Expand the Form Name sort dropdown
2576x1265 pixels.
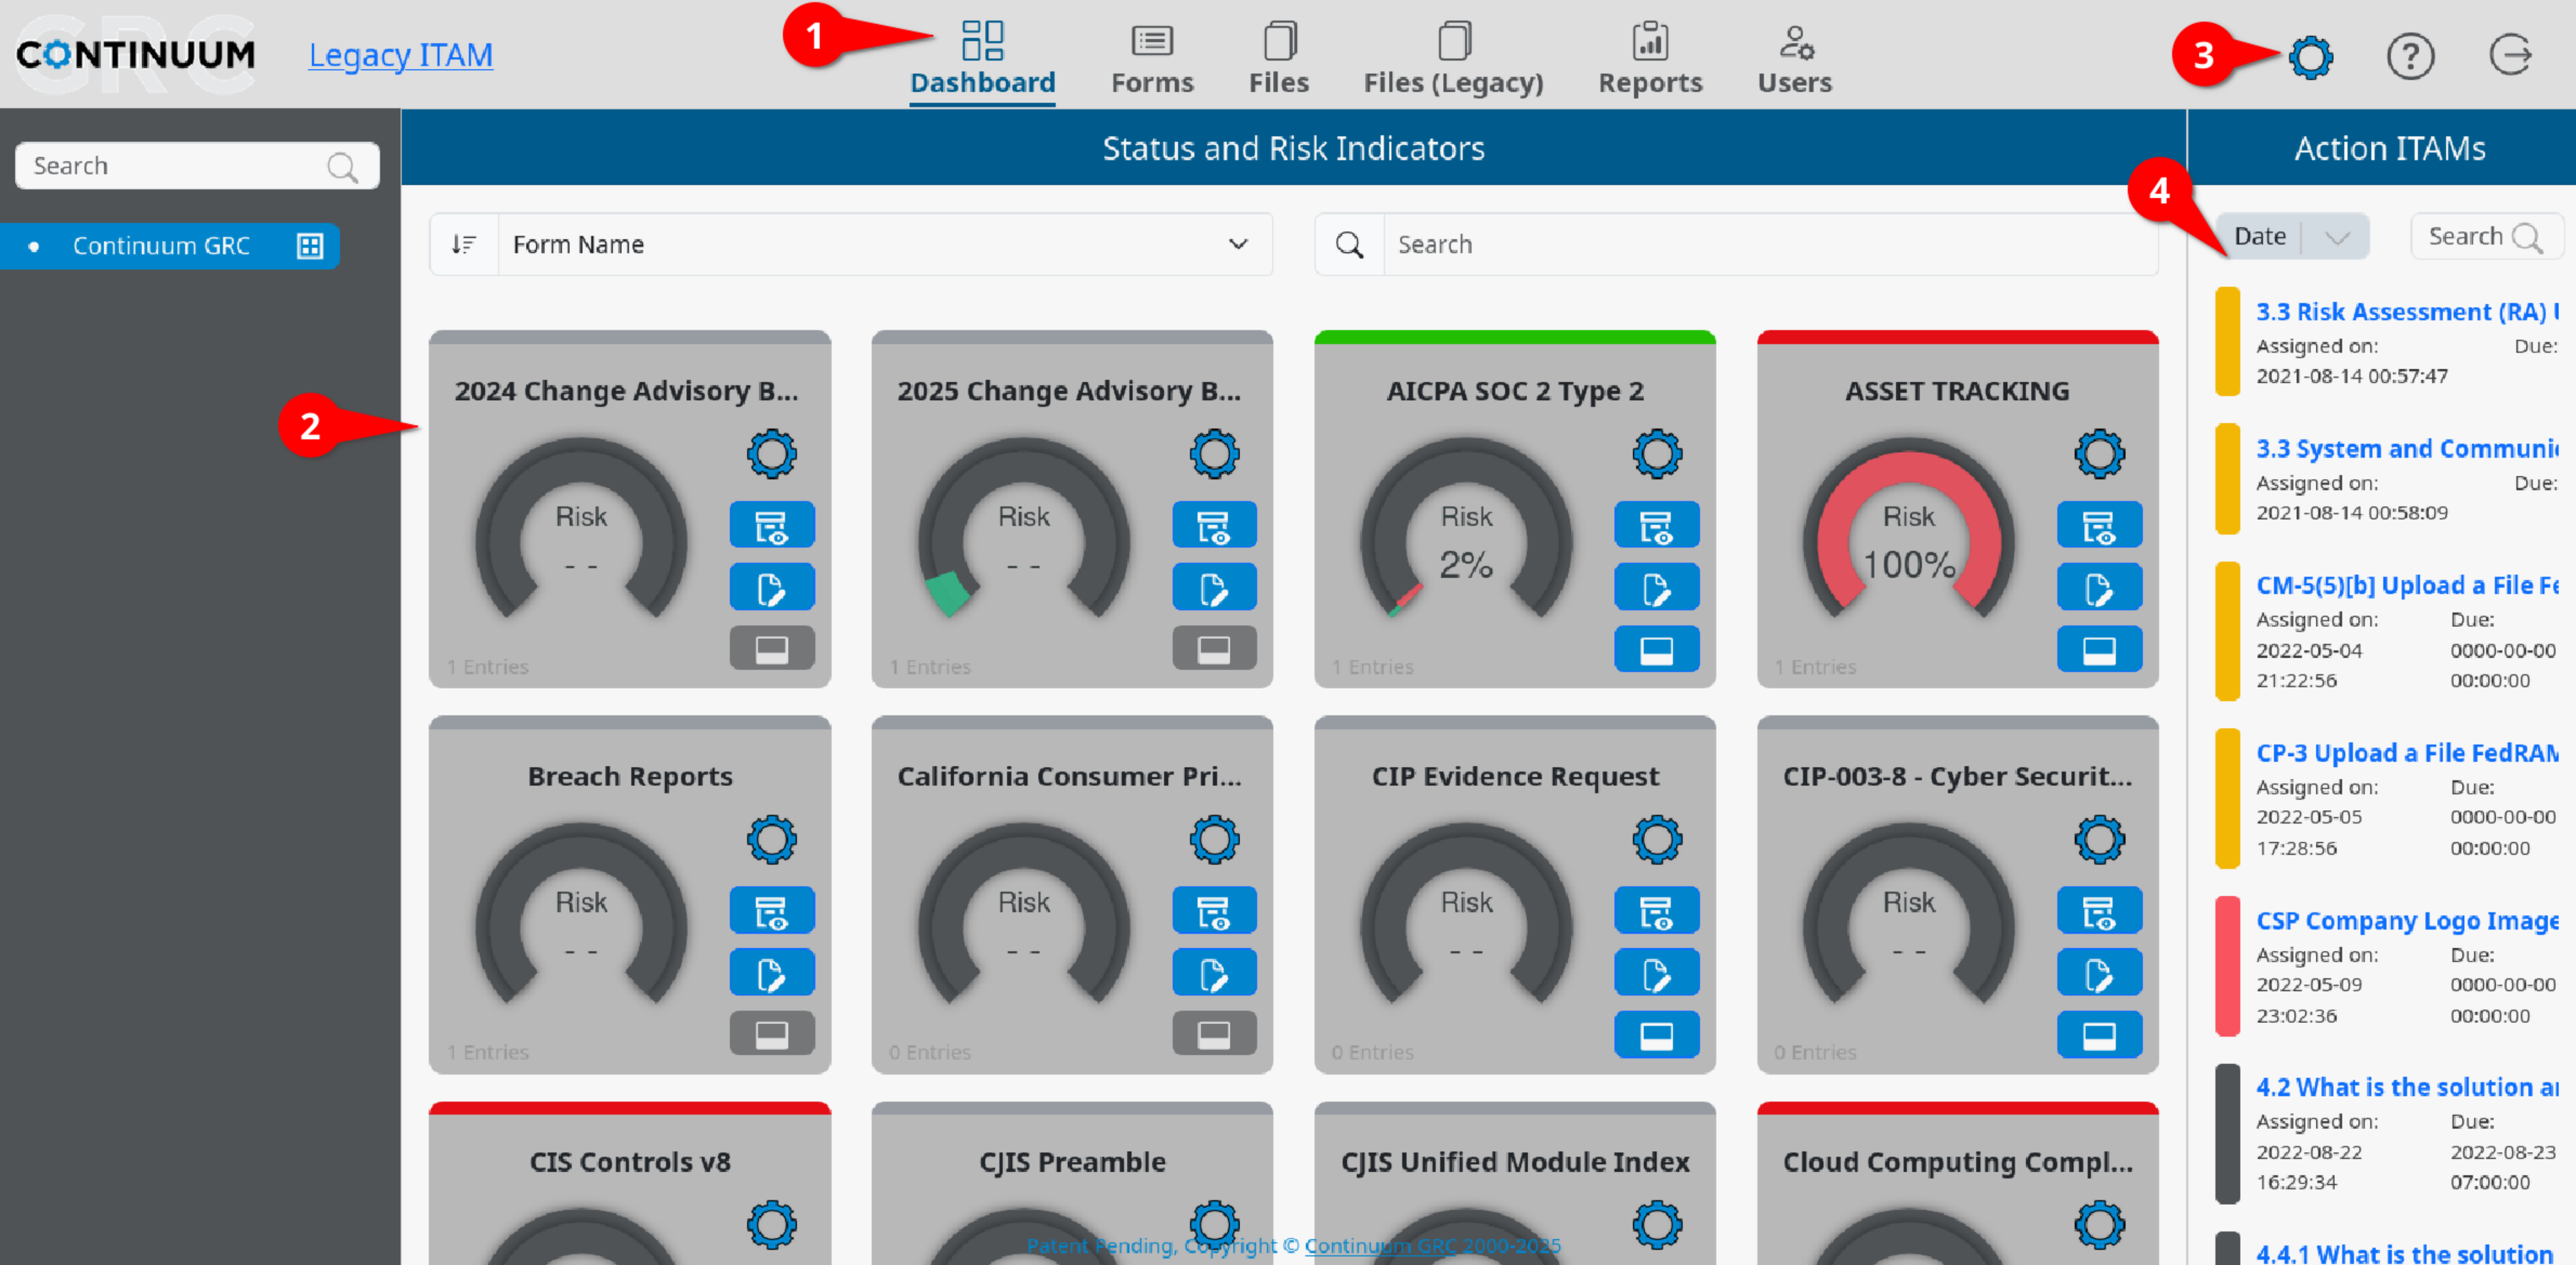tap(1237, 244)
